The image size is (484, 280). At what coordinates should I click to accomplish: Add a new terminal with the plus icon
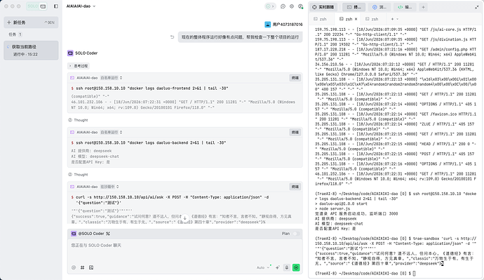(392, 19)
